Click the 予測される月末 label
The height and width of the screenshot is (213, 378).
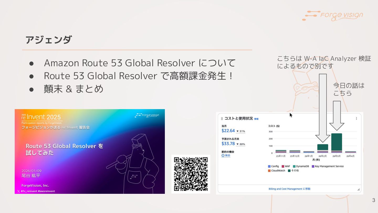(230, 139)
